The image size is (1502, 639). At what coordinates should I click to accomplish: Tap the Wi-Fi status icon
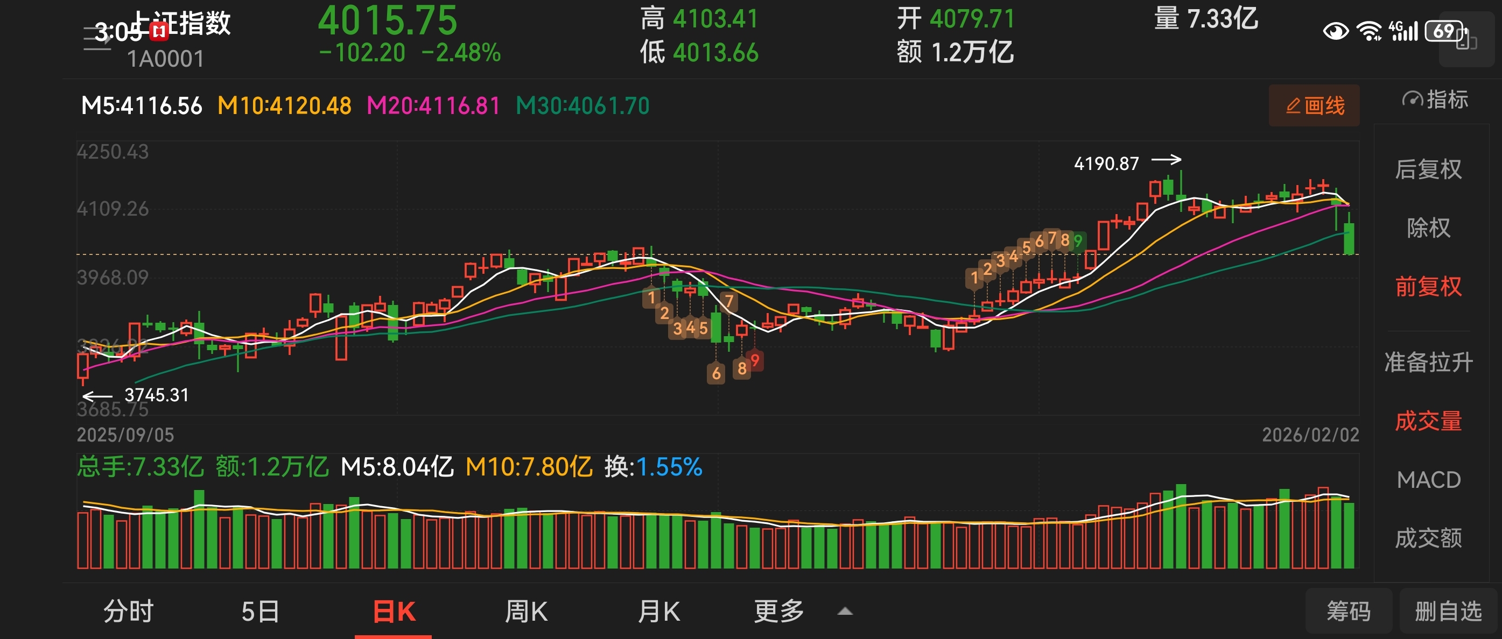(1368, 31)
